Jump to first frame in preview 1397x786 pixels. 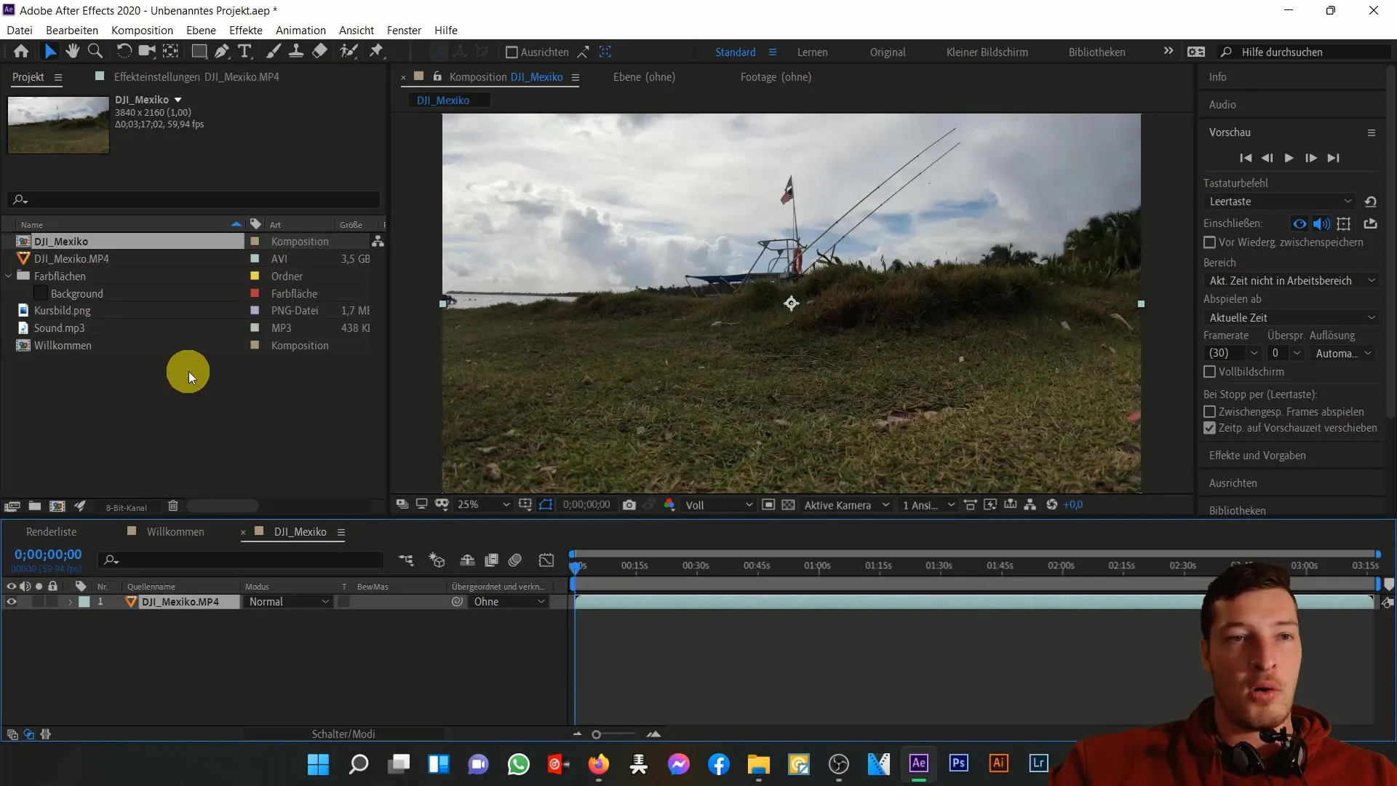coord(1246,158)
